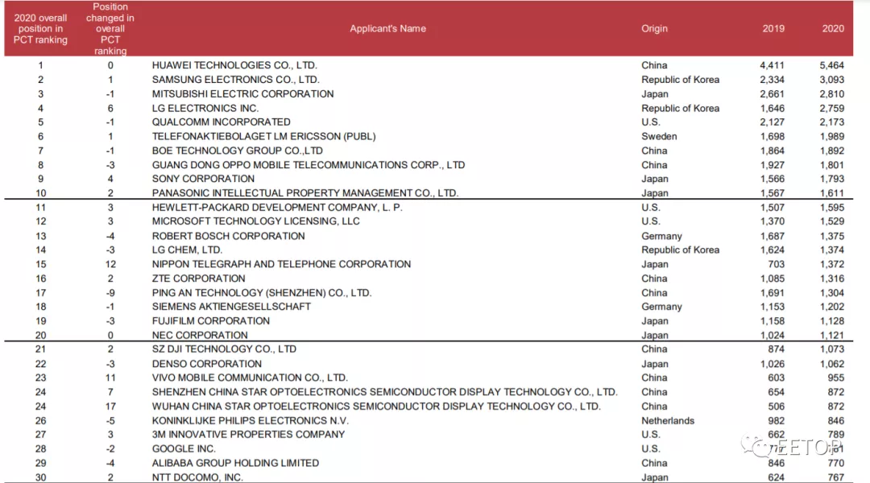Viewport: 870px width, 483px height.
Task: Select the PING AN TECHNOLOGY (SHENZHEN) name
Action: tap(262, 293)
